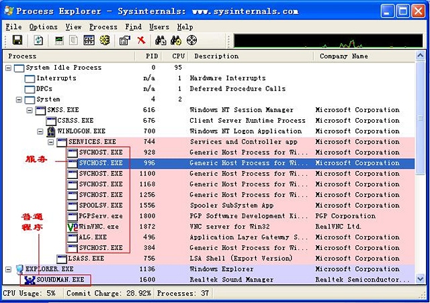This screenshot has height=303, width=430.
Task: Click the binoculars Find Handle or DLL icon
Action: click(x=161, y=40)
